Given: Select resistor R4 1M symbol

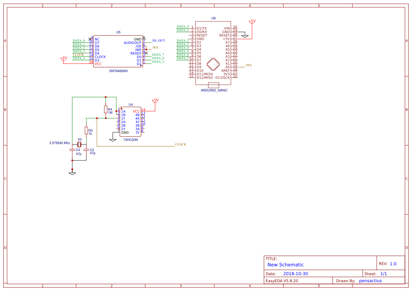Looking at the screenshot, I should click(105, 109).
